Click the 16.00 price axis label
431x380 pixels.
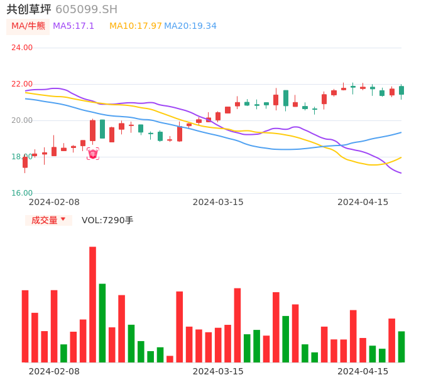point(22,193)
